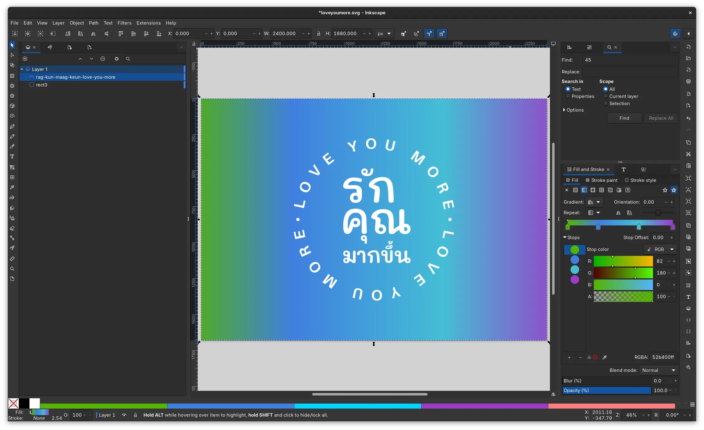Choose Current layer scope option
Viewport: 704px width, 430px height.
point(606,96)
